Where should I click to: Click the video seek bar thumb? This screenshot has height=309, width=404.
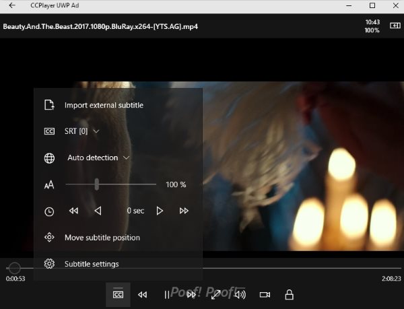[x=14, y=268]
